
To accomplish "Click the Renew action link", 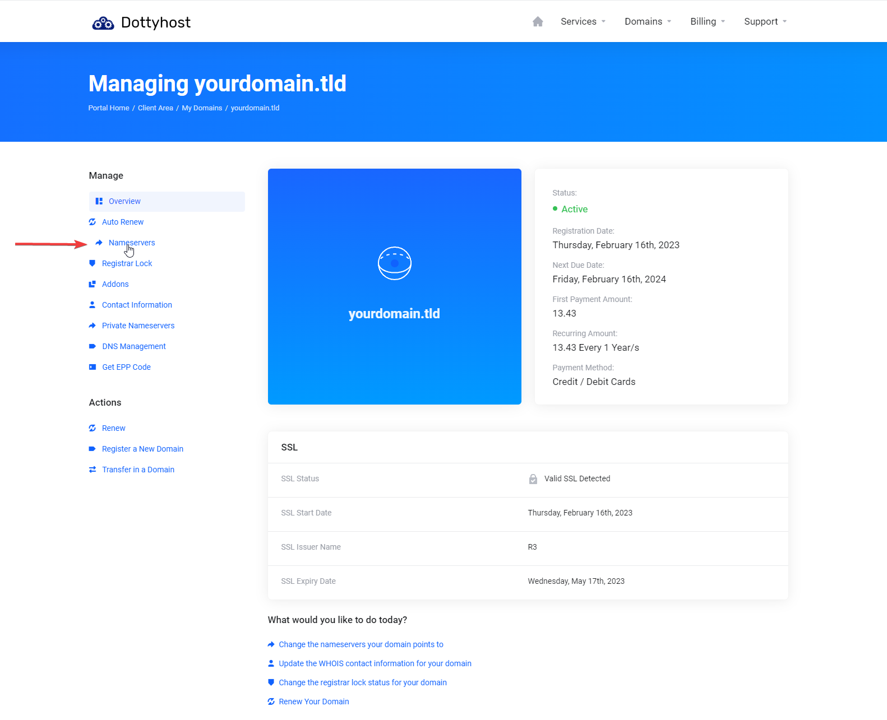I will coord(114,428).
